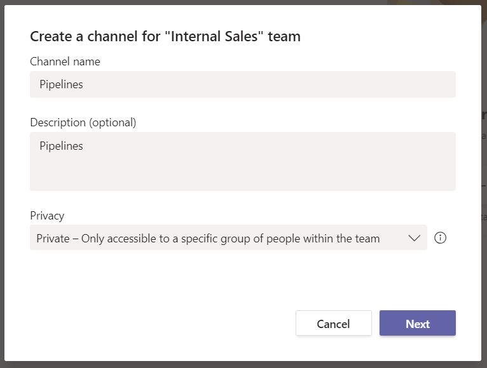The width and height of the screenshot is (487, 368).
Task: Click the Next button
Action: (417, 324)
